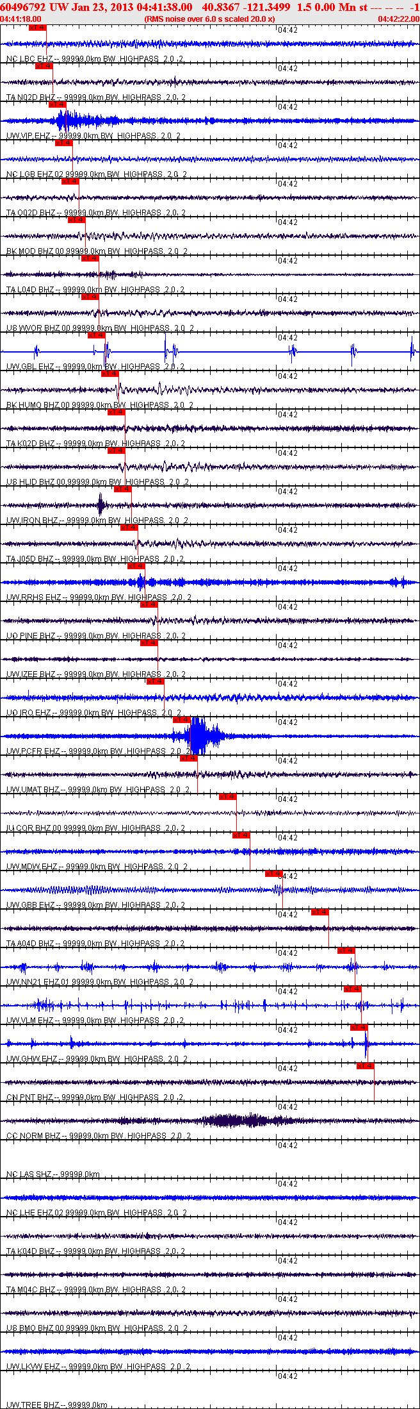
Task: Select the UW UMAT BHZ station label
Action: [x=98, y=790]
